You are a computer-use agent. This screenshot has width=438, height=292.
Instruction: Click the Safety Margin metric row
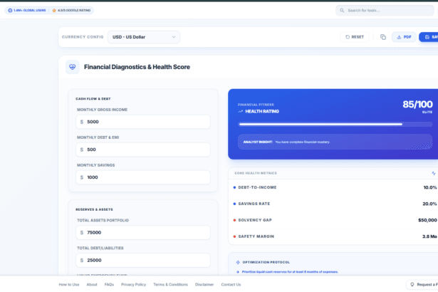[x=335, y=236]
